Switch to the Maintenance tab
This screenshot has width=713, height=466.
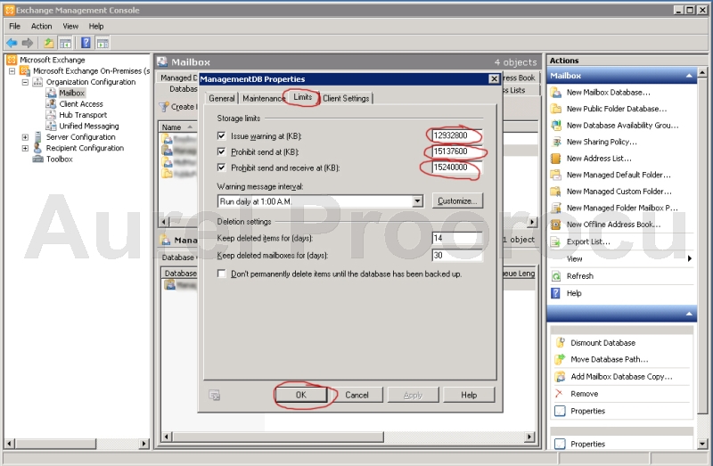[263, 98]
